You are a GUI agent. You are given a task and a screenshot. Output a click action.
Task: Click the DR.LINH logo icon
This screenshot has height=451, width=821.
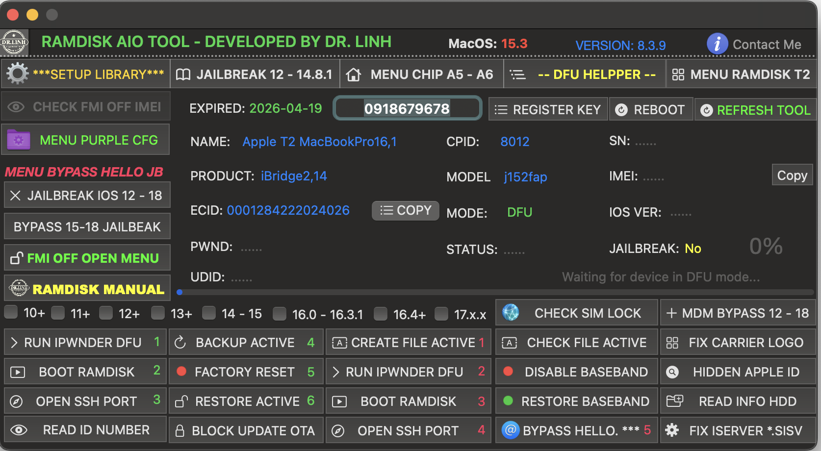pyautogui.click(x=14, y=42)
